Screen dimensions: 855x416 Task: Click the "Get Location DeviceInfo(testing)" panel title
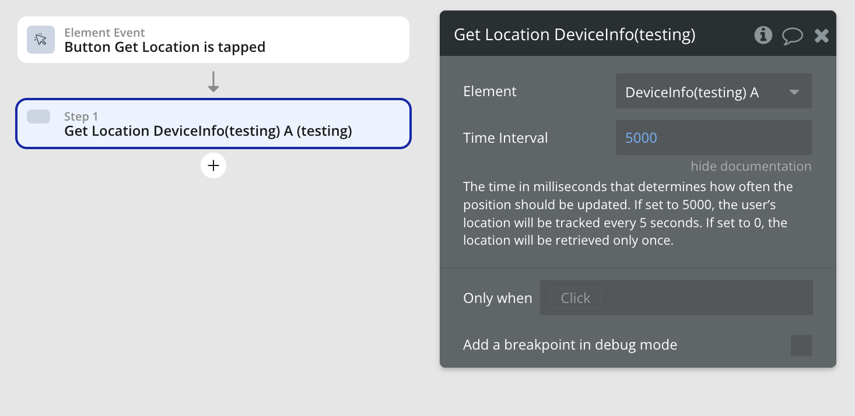(574, 35)
